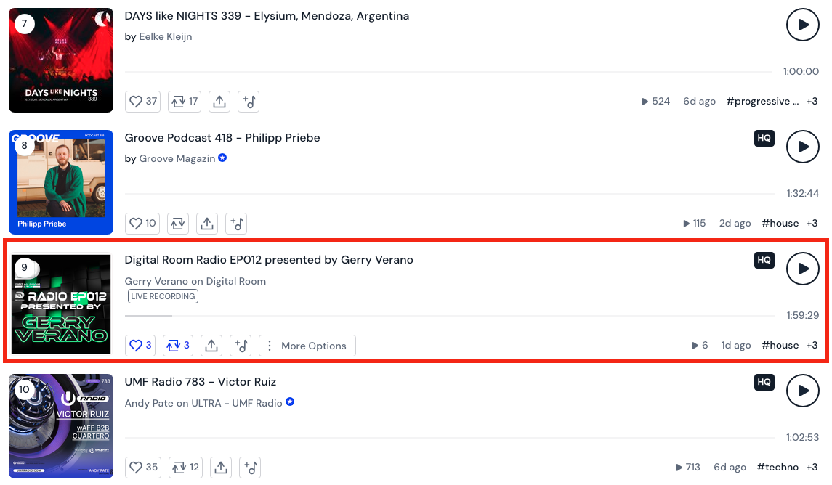Open the Philipp Priebe Groove cover thumbnail
The height and width of the screenshot is (485, 832).
[61, 182]
